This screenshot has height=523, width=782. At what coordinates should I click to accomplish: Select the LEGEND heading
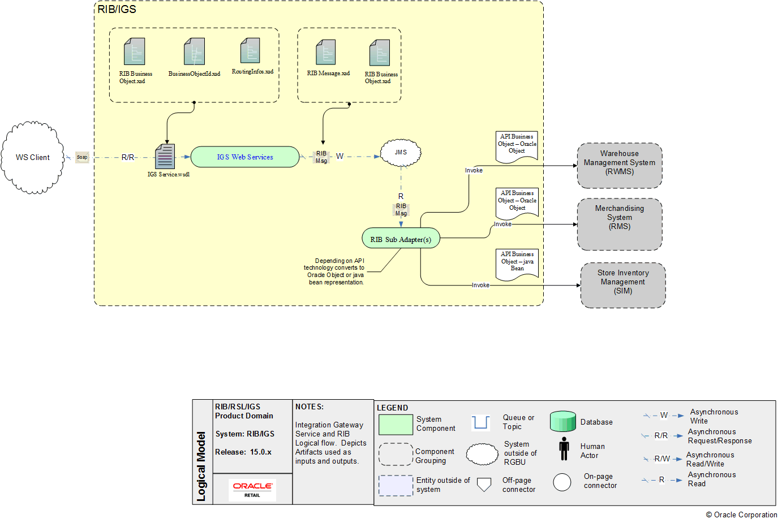pos(392,408)
